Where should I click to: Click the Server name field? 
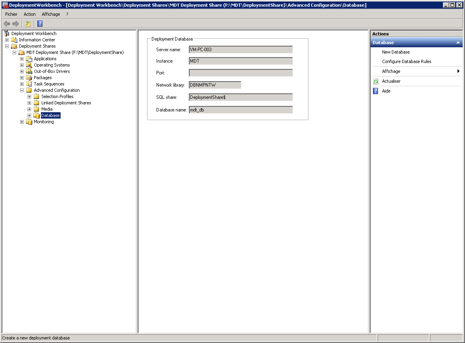pos(241,50)
